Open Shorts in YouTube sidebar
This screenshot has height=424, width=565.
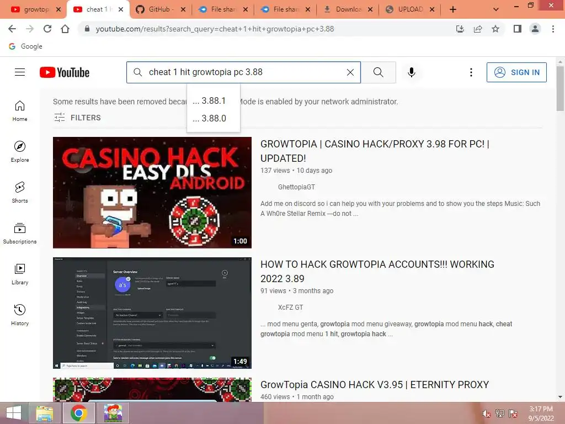(x=20, y=193)
